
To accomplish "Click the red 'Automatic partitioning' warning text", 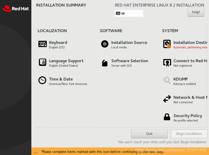I will 190,47.
